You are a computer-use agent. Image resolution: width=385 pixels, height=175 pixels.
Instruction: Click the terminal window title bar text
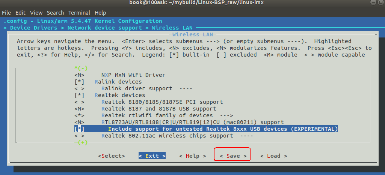[x=197, y=3]
